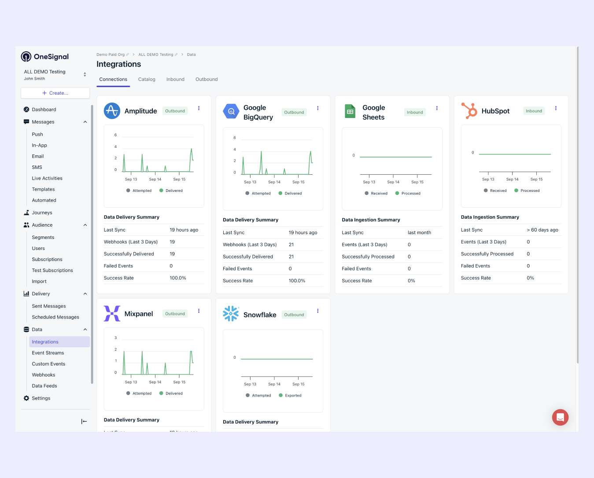Go to Live Activities

(x=47, y=178)
